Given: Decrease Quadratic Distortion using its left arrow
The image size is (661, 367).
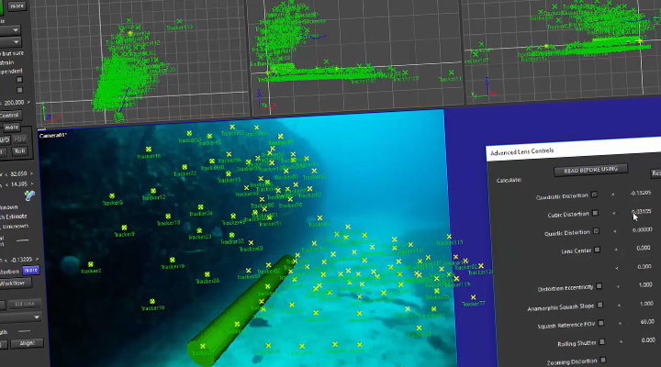Looking at the screenshot, I should [x=612, y=195].
